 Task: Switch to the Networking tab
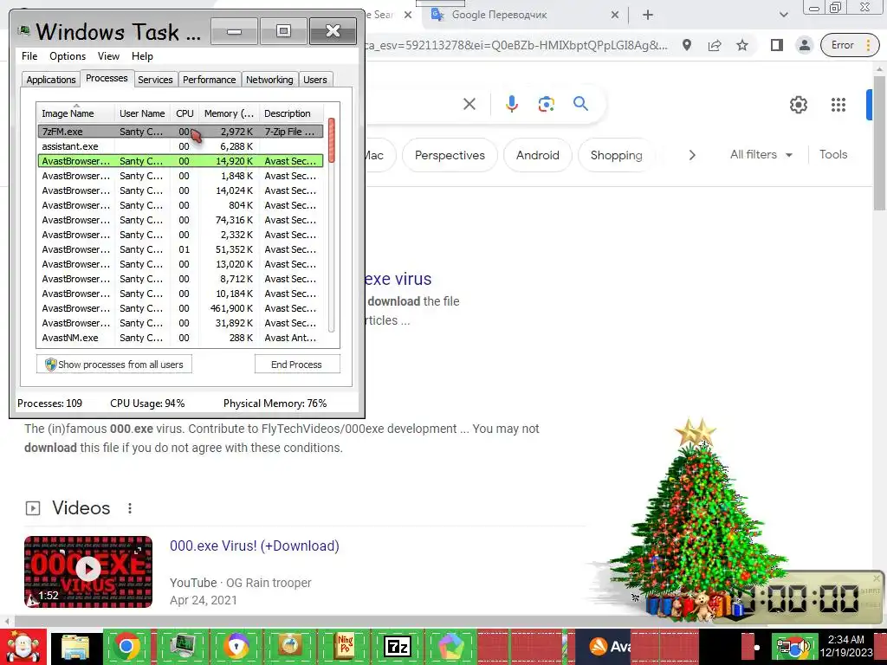(269, 80)
